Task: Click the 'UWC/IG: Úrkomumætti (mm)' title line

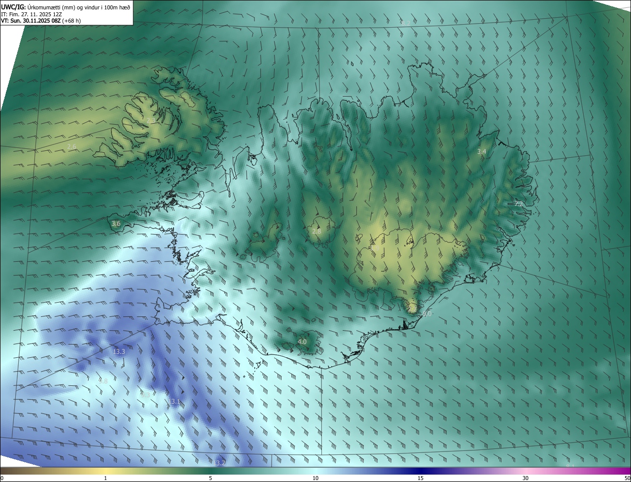Action: 66,6
